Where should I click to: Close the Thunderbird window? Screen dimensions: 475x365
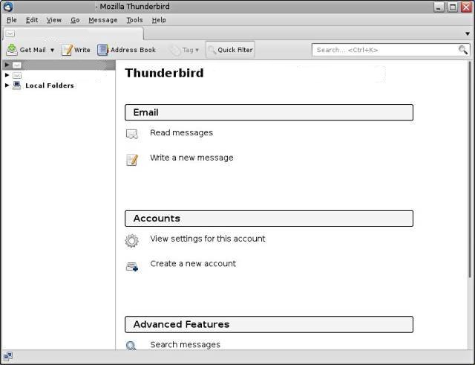click(466, 7)
